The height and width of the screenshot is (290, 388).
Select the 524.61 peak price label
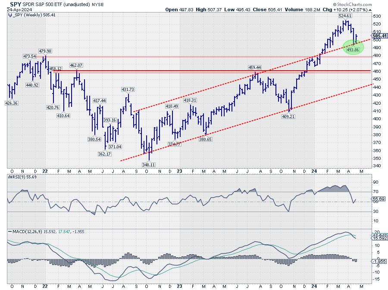click(x=345, y=16)
